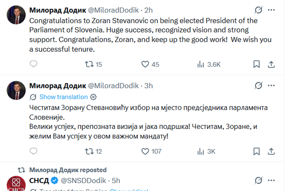
Task: Reply to the English congratulations tweet
Action: click(x=33, y=64)
